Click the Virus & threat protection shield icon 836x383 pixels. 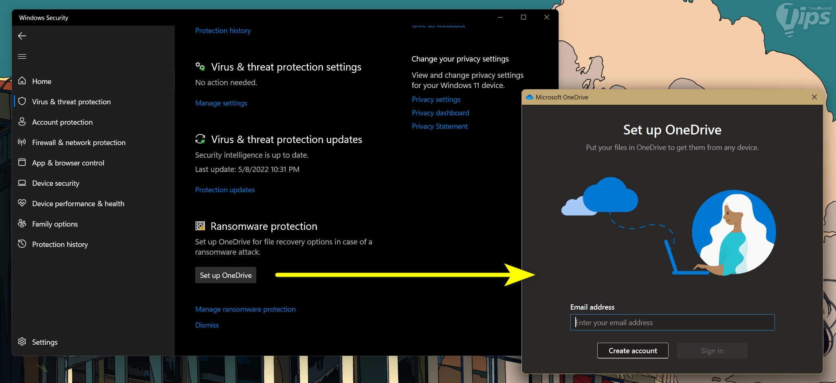22,101
